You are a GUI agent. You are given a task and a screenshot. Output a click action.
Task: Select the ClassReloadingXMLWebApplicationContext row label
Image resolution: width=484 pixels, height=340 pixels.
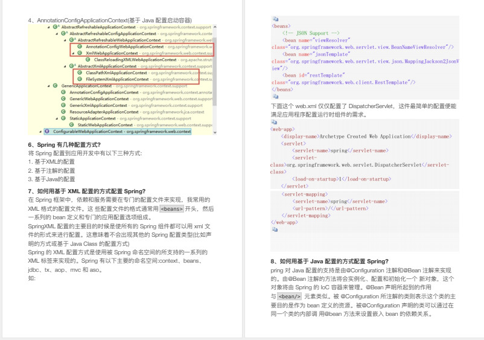point(135,60)
